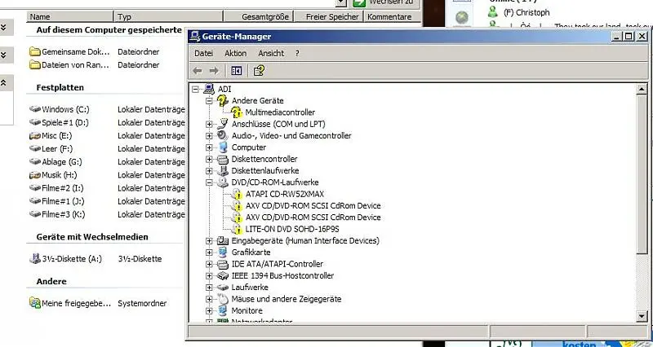Expand the IDE ATA/ATAPI-Controller node
This screenshot has width=653, height=347.
[x=210, y=264]
